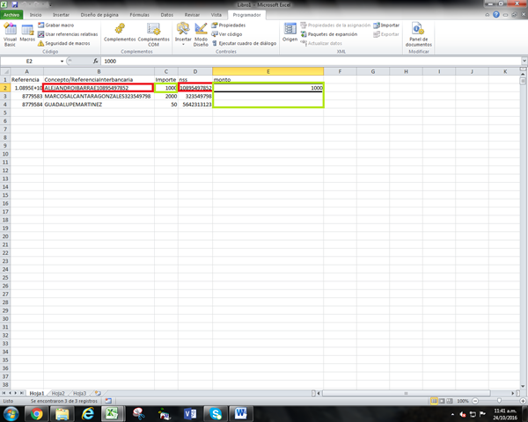This screenshot has width=528, height=422.
Task: Select column E header
Action: click(x=268, y=71)
